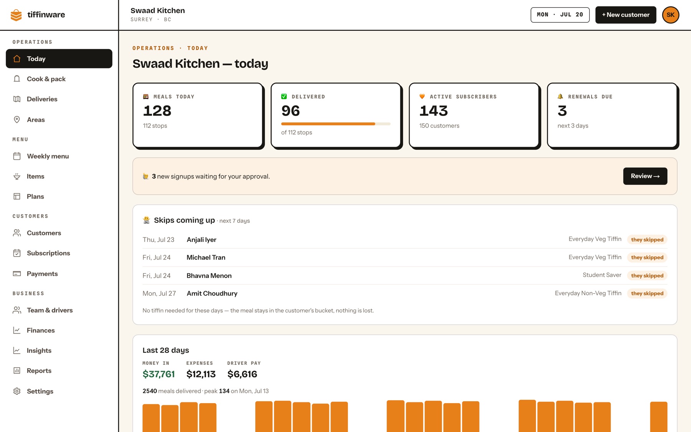
Task: Select Michael Tran in skips list
Action: point(206,258)
